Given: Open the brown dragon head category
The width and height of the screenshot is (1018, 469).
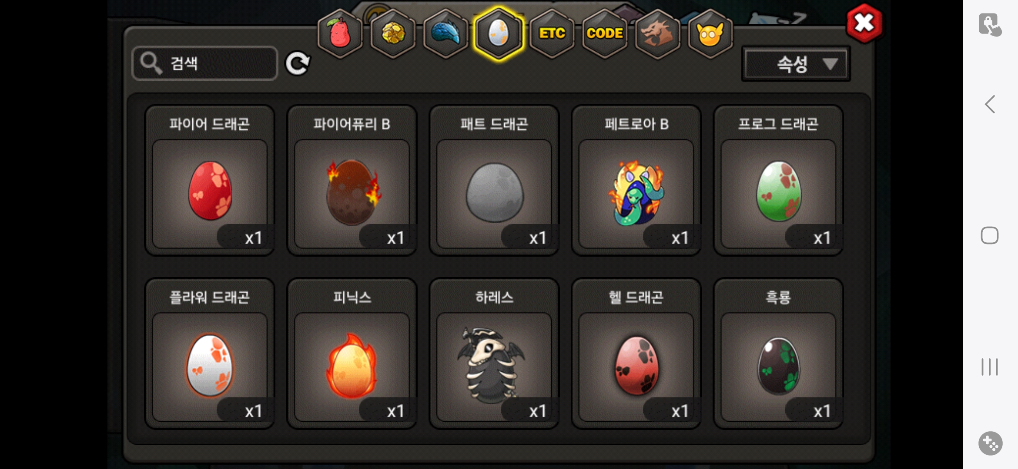Looking at the screenshot, I should tap(657, 33).
